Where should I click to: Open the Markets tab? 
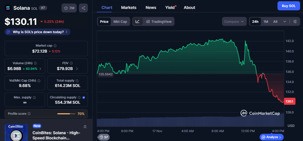129,7
